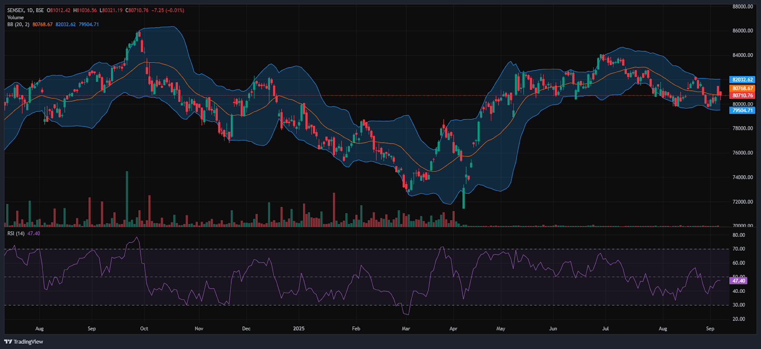Viewport: 761px width, 349px height.
Task: Click the 86000.00 level on price axis
Action: [742, 31]
